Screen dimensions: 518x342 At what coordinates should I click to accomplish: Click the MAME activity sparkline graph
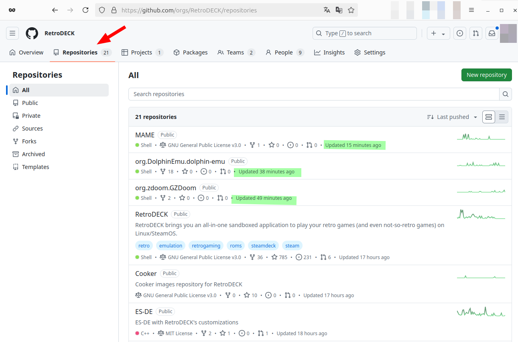pyautogui.click(x=481, y=137)
